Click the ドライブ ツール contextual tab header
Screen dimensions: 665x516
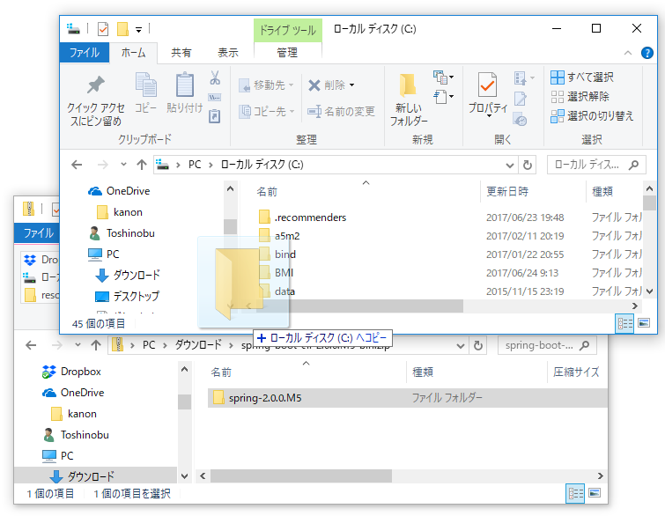pyautogui.click(x=287, y=30)
